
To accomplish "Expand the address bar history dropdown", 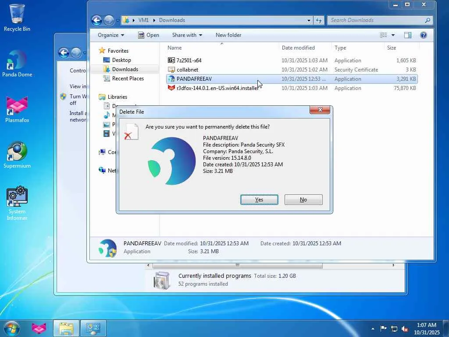I will [309, 20].
